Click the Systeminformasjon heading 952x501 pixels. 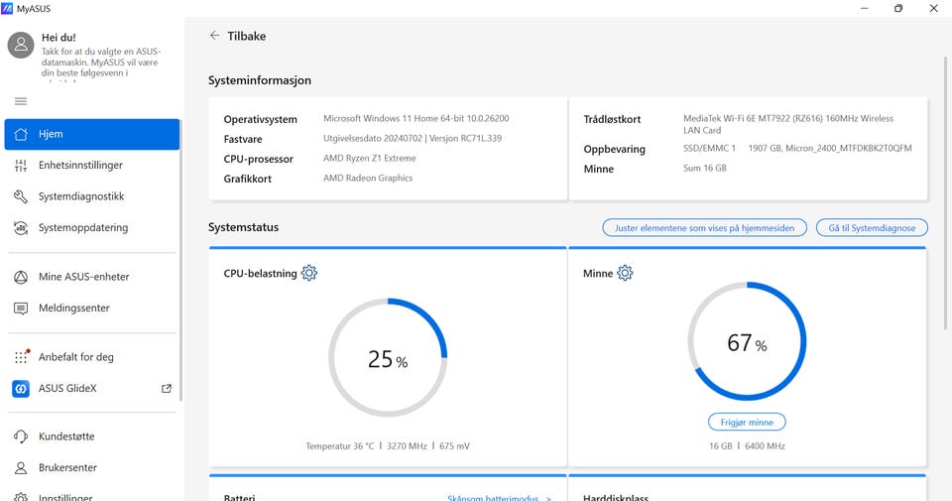[260, 80]
